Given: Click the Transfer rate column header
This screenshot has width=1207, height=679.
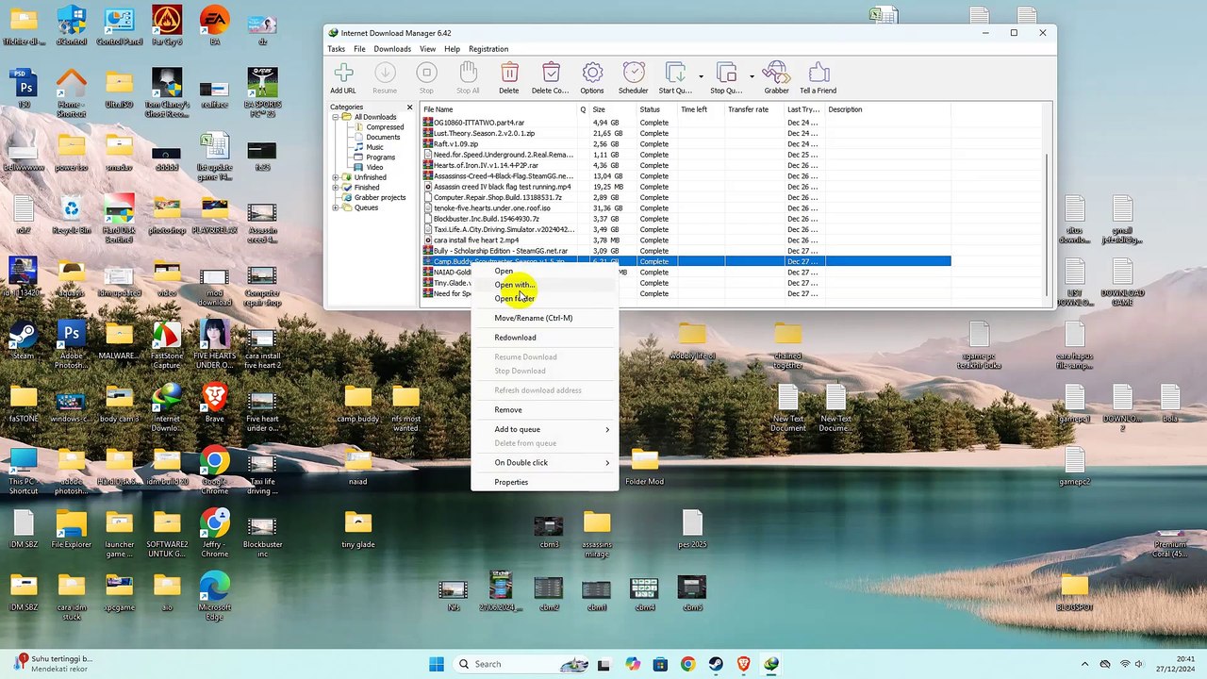Looking at the screenshot, I should click(x=753, y=109).
